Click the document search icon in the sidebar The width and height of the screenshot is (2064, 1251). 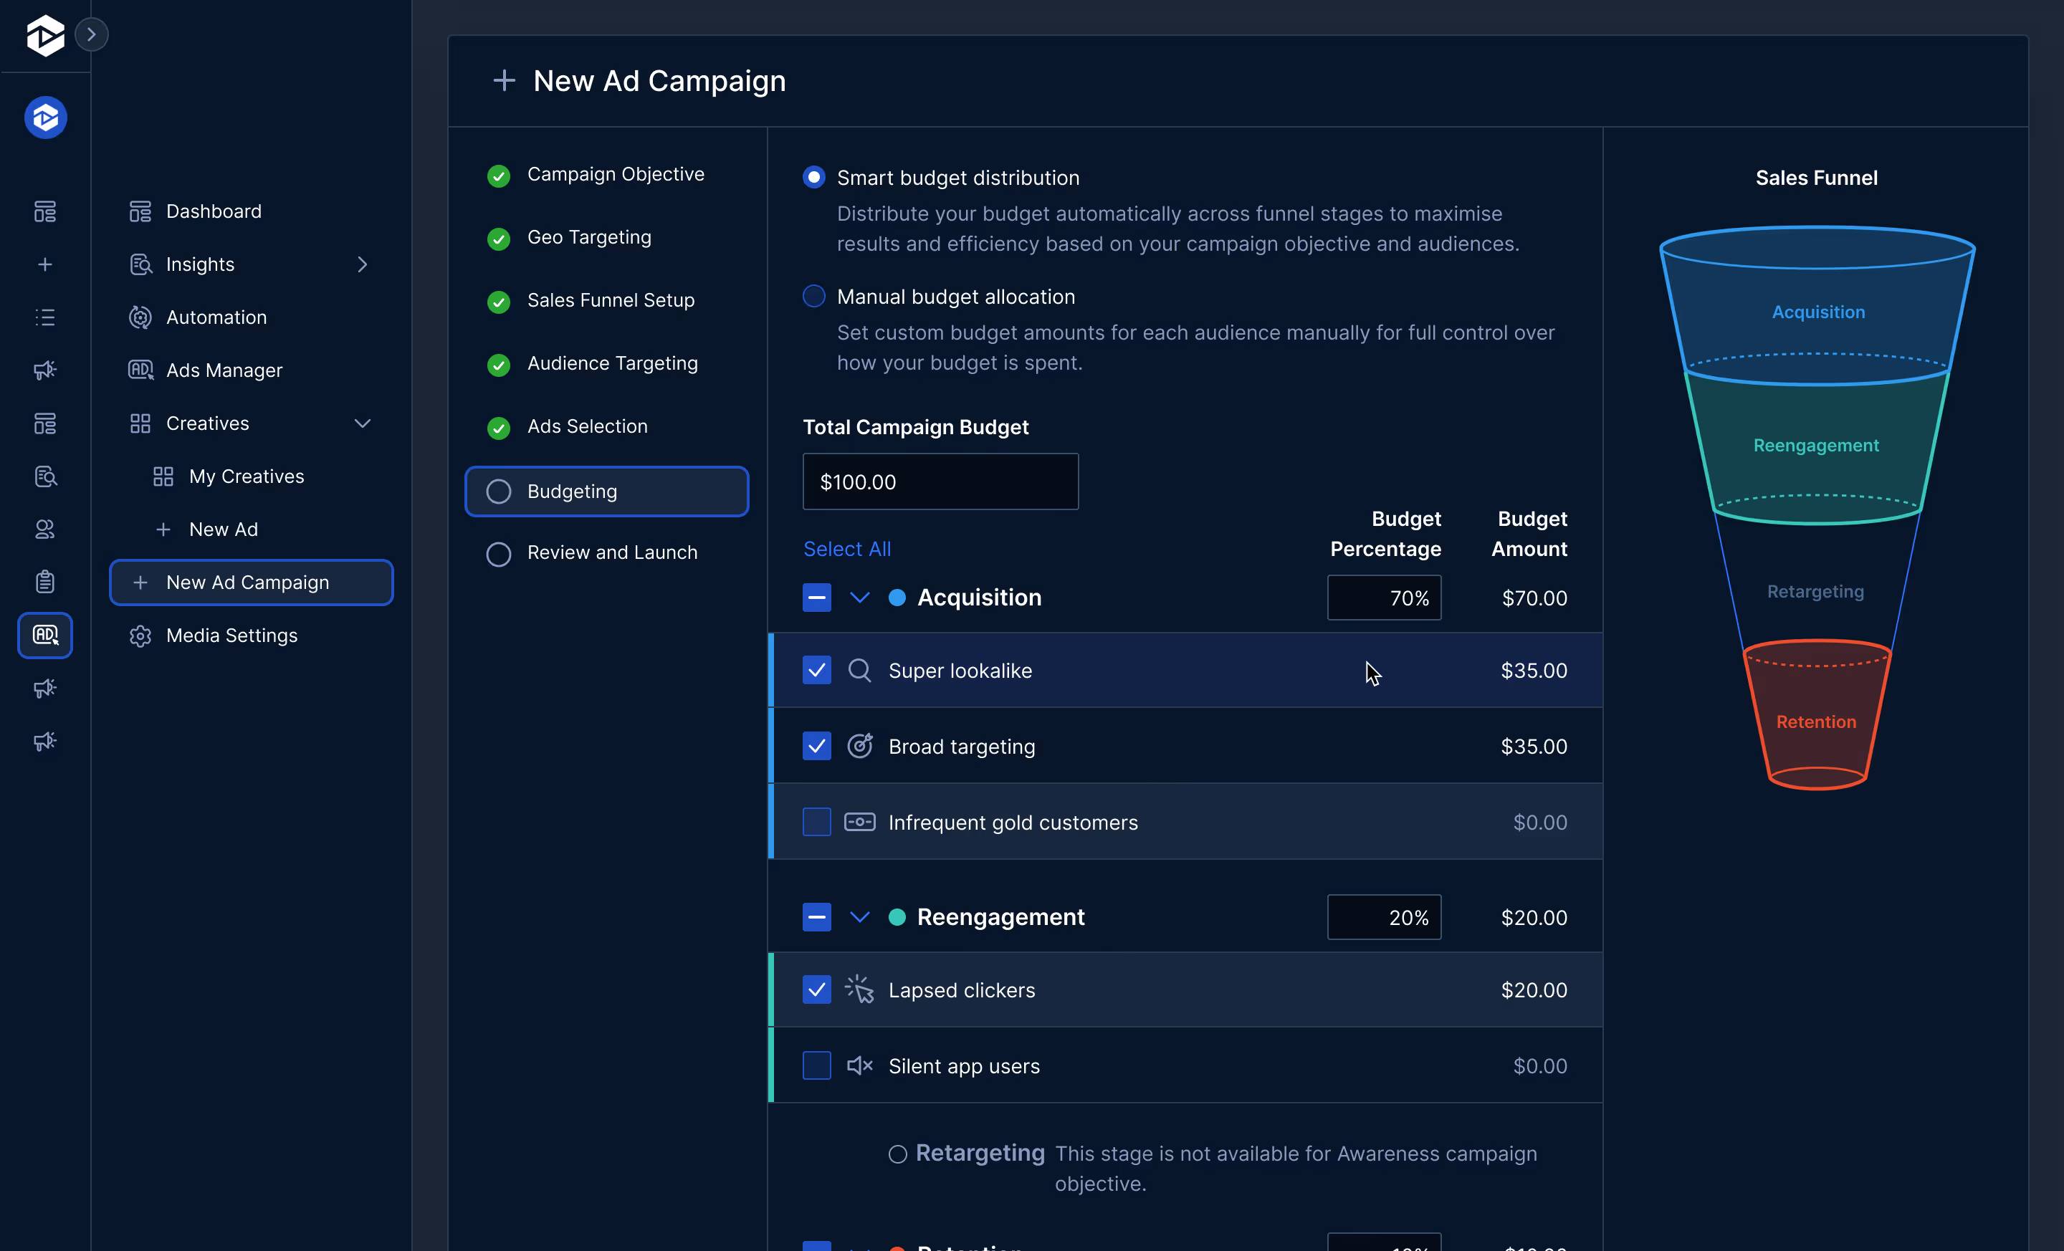pos(44,476)
